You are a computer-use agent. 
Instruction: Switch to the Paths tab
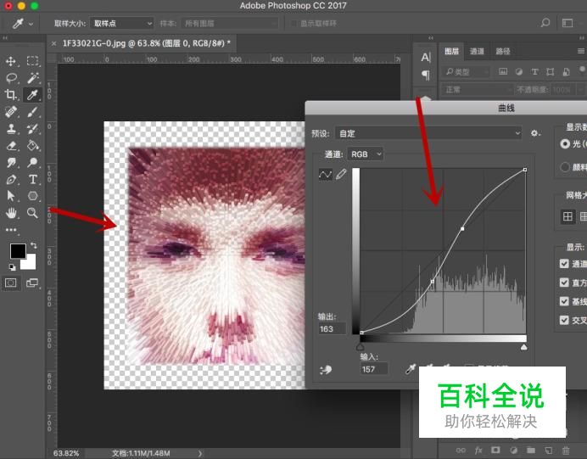503,51
